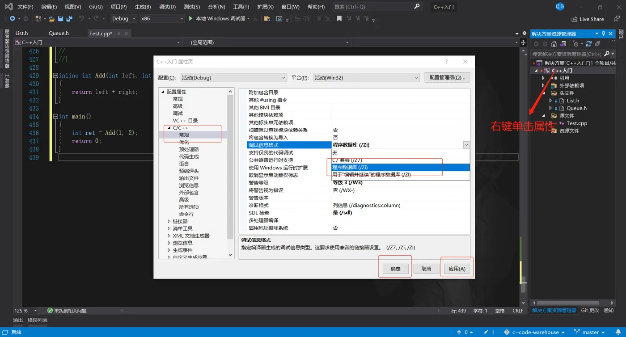Open Live Share
This screenshot has width=626, height=337.
588,19
